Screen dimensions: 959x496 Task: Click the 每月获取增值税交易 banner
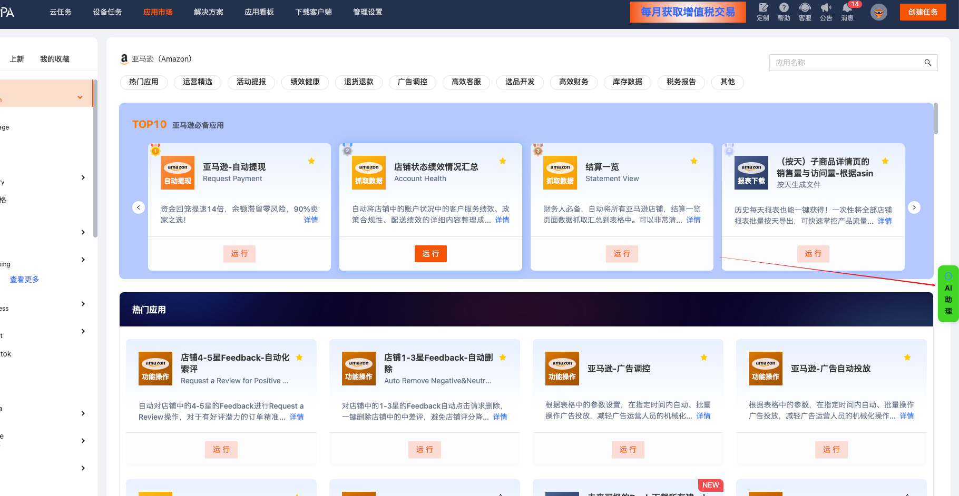(x=688, y=12)
